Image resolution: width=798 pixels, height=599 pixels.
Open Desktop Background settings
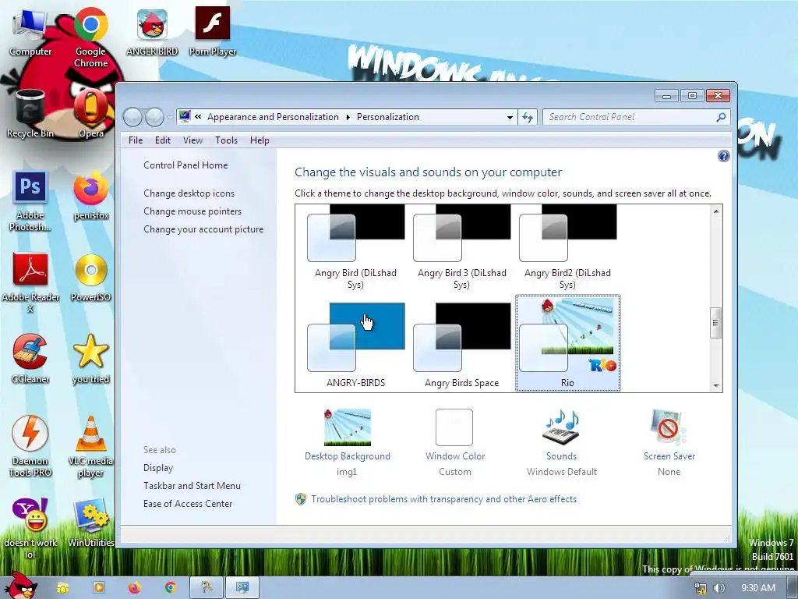(348, 443)
